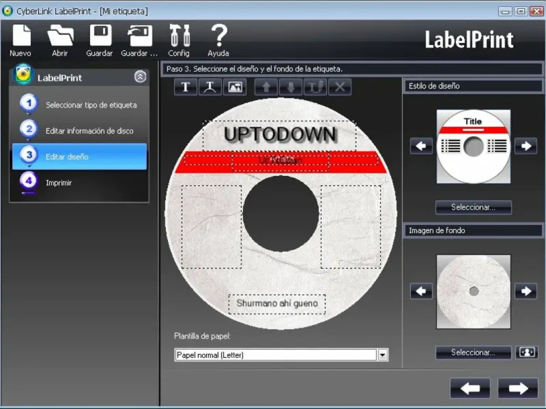Click the LabelPrint disc logo in sidebar
The height and width of the screenshot is (409, 546).
[x=23, y=74]
